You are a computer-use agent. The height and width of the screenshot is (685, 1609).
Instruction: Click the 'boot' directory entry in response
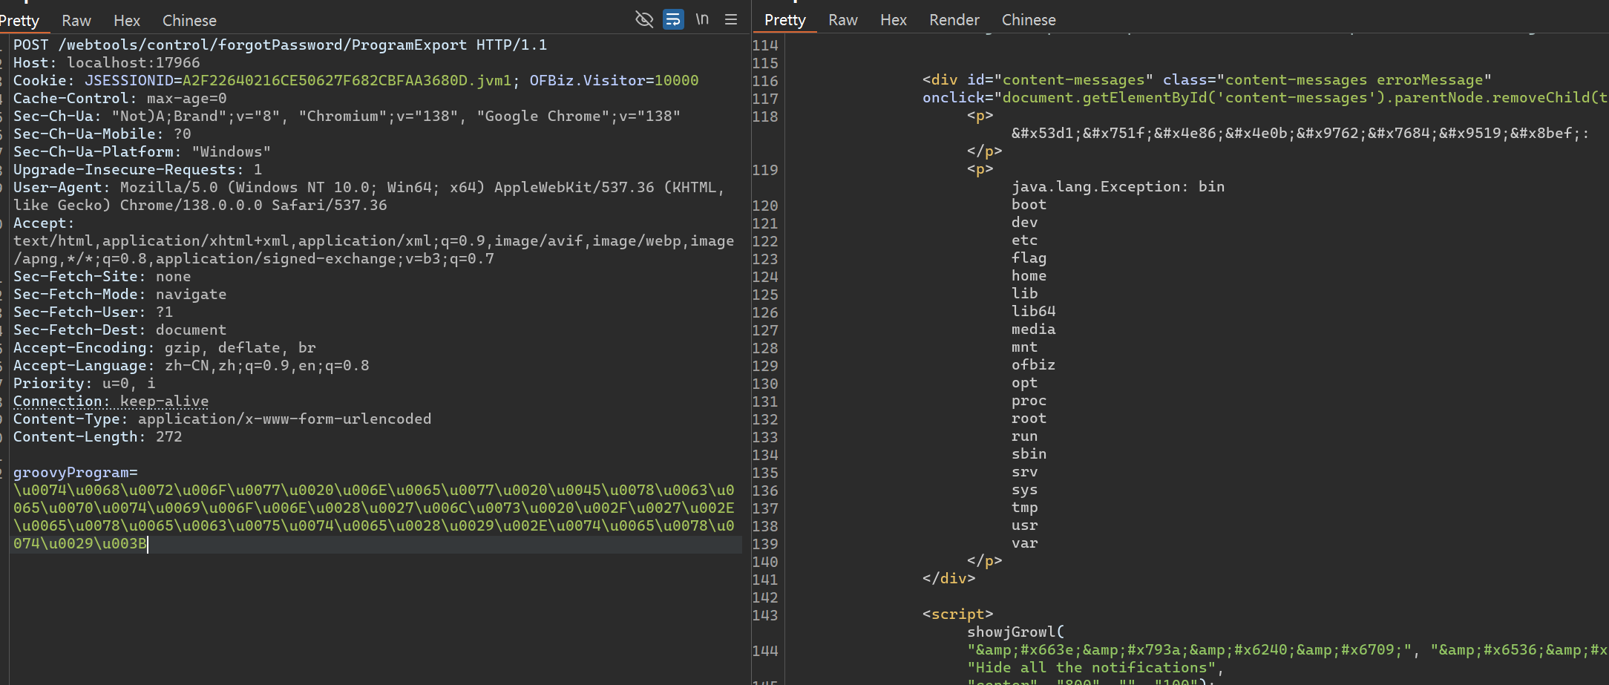coord(1029,205)
